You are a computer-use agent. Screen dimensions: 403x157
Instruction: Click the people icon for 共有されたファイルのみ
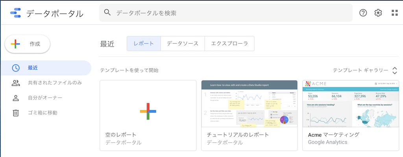click(x=16, y=83)
